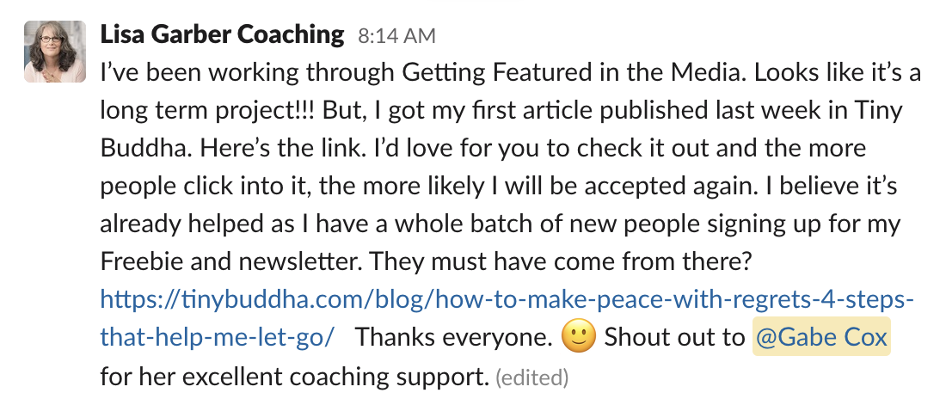Click the phrase long term project!!!
This screenshot has width=946, height=399.
click(x=207, y=111)
